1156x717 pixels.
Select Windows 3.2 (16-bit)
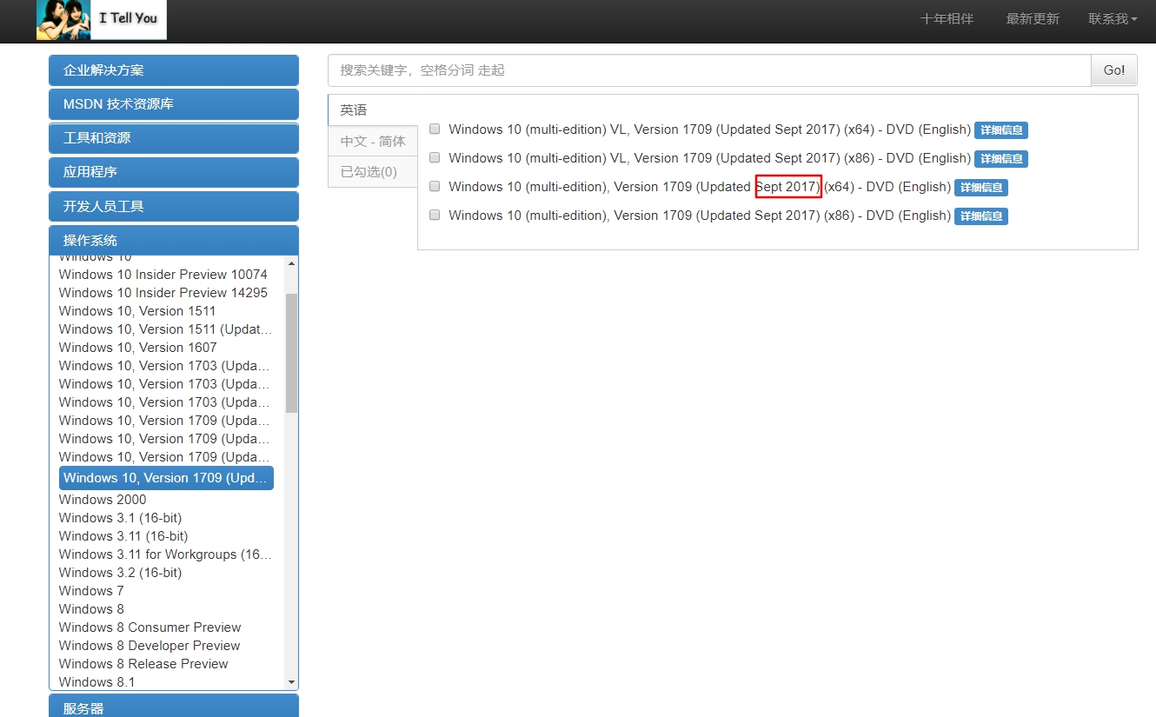[121, 573]
